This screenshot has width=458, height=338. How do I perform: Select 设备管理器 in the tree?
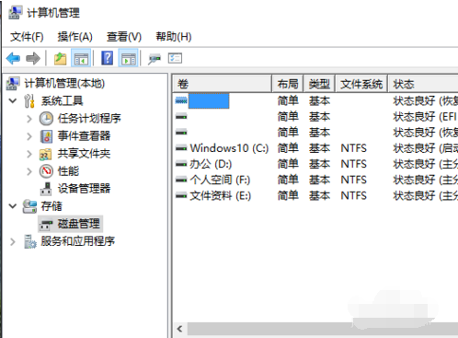[84, 189]
